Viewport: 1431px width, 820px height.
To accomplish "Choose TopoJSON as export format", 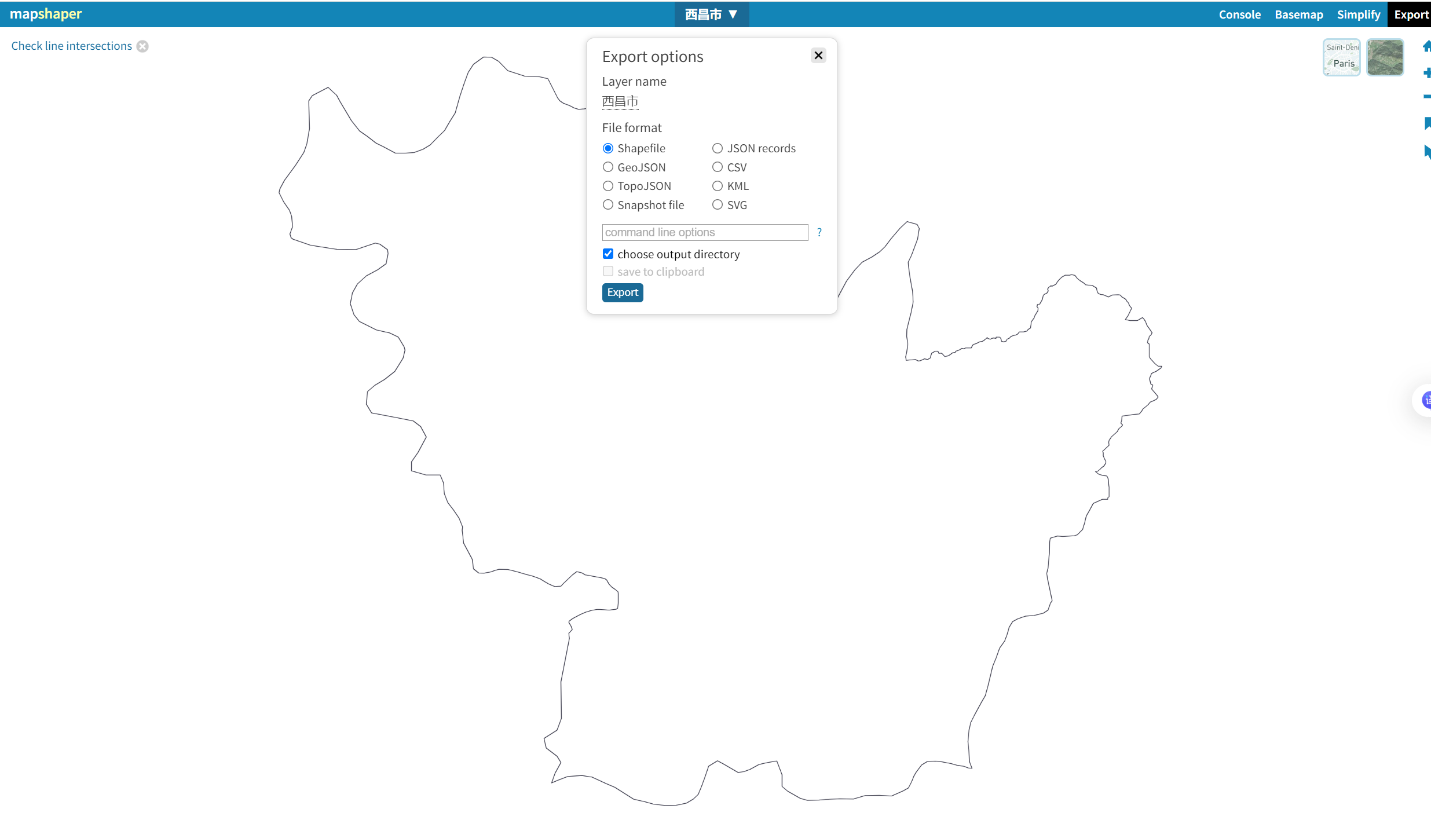I will (608, 186).
